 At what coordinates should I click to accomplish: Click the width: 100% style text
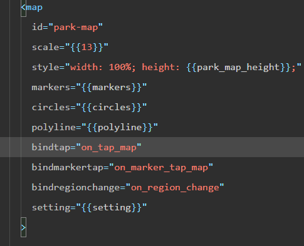pos(101,68)
